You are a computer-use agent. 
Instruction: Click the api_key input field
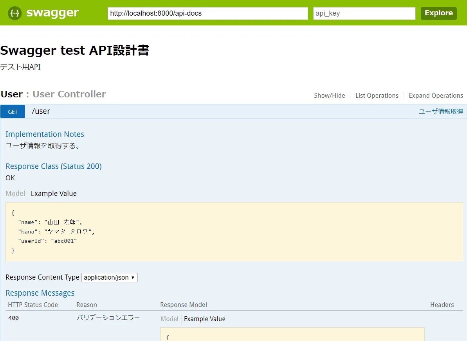(x=364, y=13)
